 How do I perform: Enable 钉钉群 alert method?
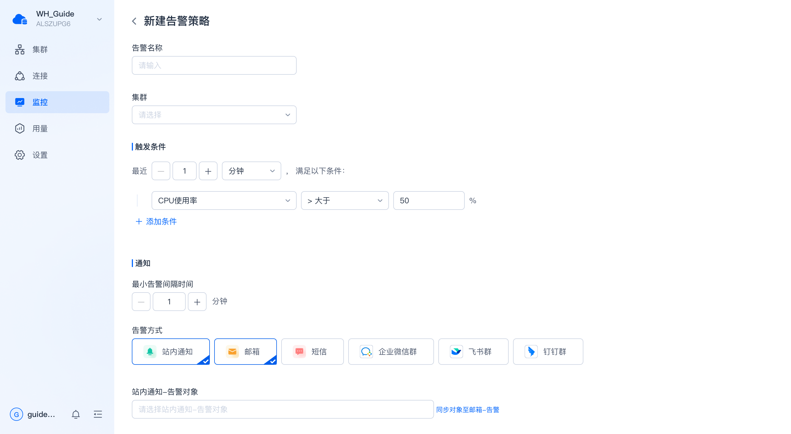(548, 351)
